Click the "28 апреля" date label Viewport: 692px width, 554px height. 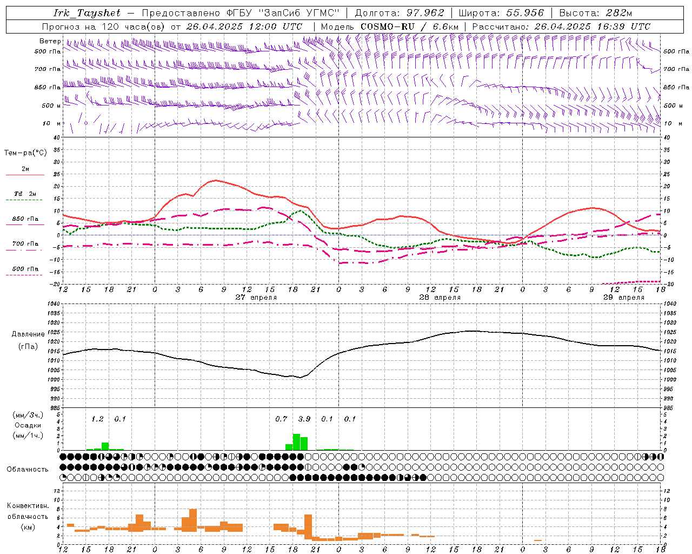[x=440, y=298]
